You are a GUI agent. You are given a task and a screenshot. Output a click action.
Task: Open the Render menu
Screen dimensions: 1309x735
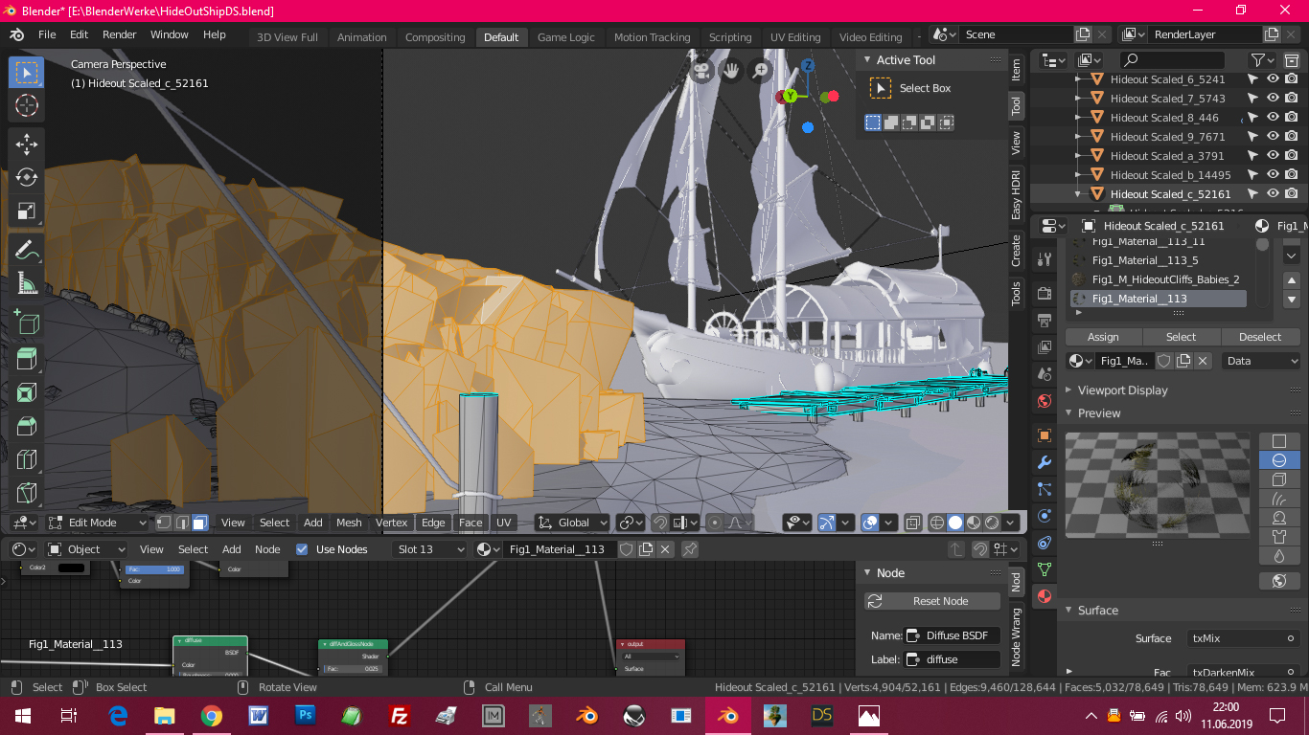click(120, 34)
